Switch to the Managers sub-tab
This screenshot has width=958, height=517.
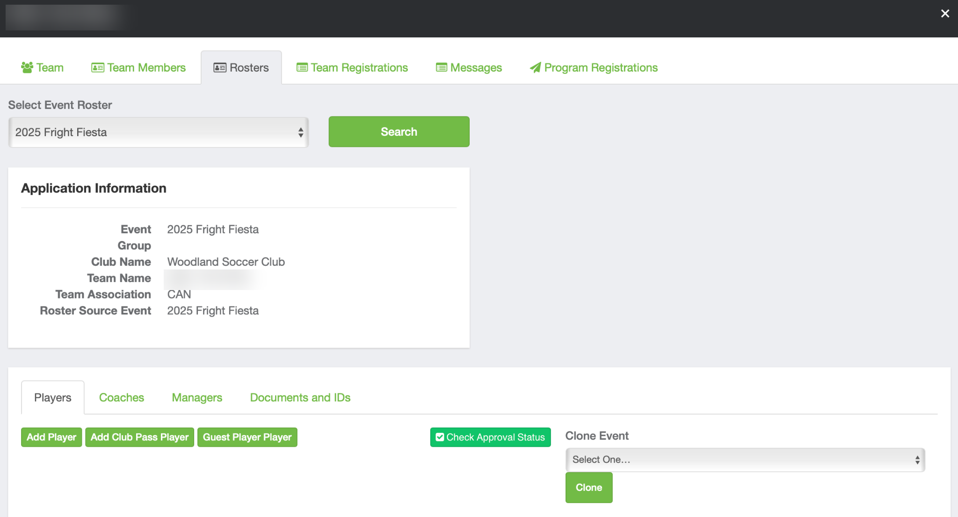point(197,398)
